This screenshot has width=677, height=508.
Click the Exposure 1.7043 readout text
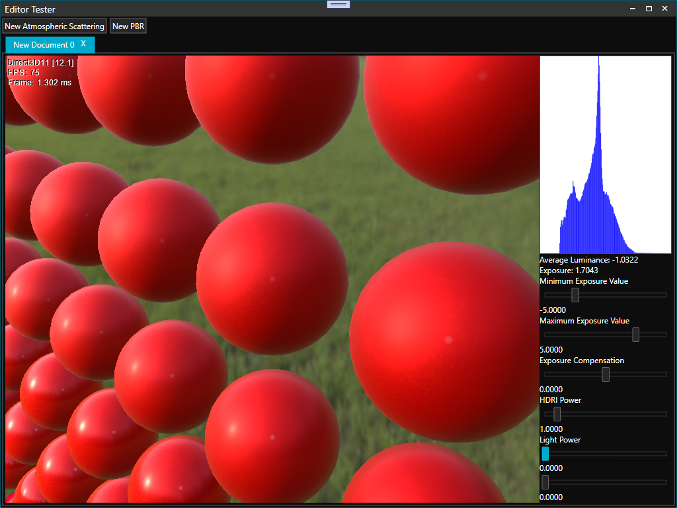pos(569,271)
